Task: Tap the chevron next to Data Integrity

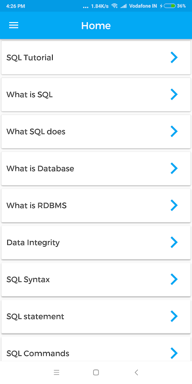Action: point(174,242)
